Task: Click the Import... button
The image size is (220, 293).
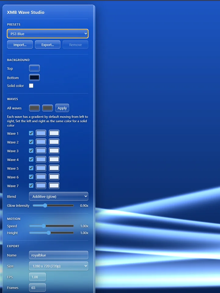Action: 20,45
